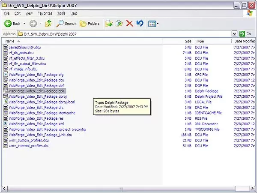Screen dimensions: 257x193
Task: Toggle the Folders pane button
Action: pos(90,24)
